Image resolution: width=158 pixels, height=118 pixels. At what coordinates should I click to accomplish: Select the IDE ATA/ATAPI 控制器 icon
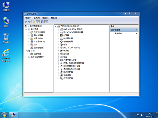click(x=61, y=32)
